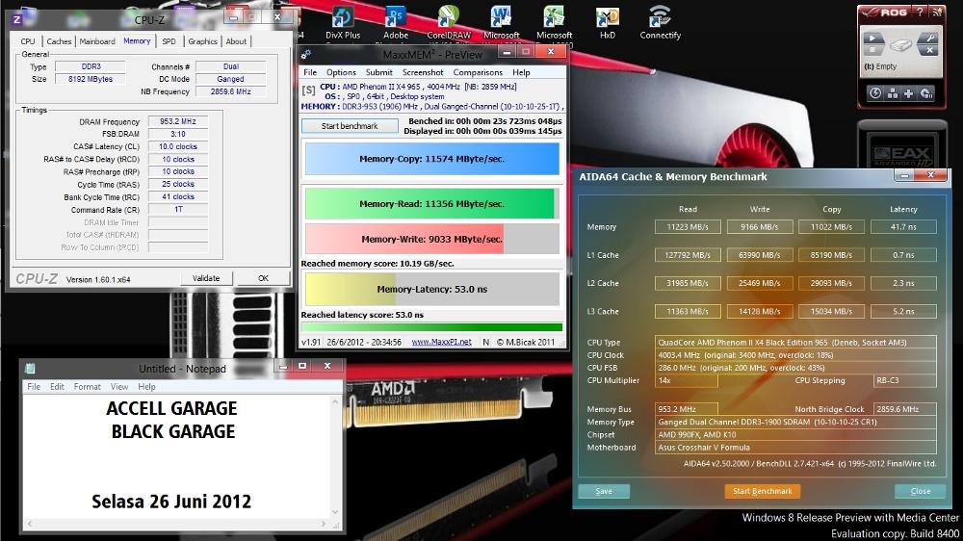Viewport: 963px width, 541px height.
Task: Click the ROG logo on the gadget
Action: 886,12
